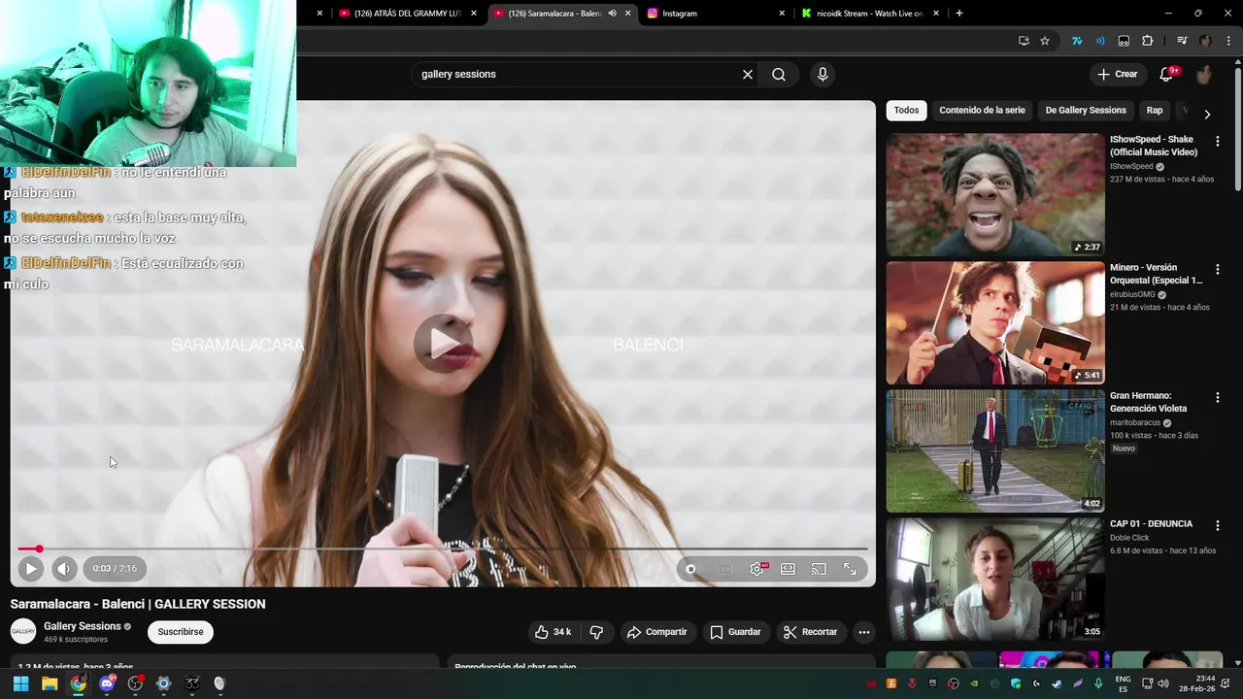Open the IShowSpeed channel name
This screenshot has height=699, width=1243.
pos(1131,167)
